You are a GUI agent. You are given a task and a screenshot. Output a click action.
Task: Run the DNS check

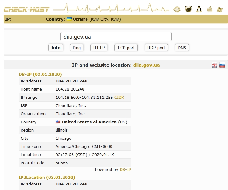pos(182,48)
